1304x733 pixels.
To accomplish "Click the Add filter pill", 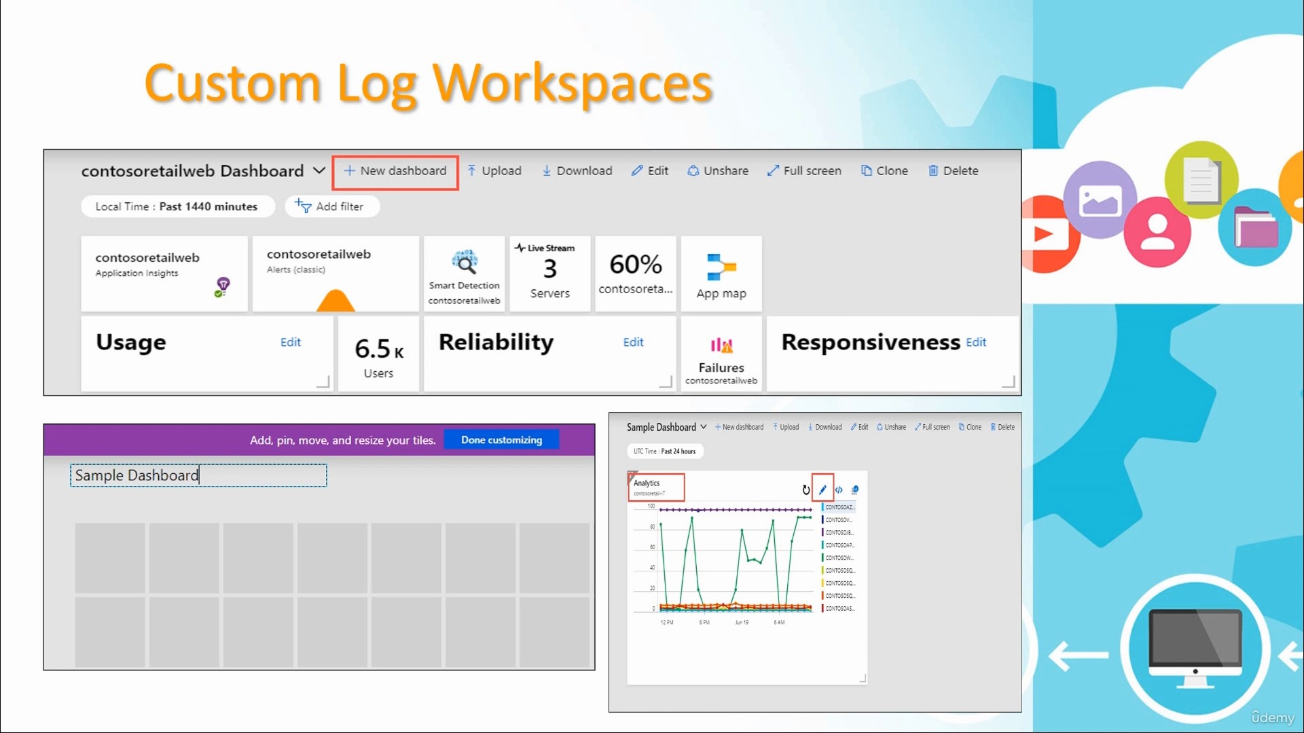I will tap(331, 206).
